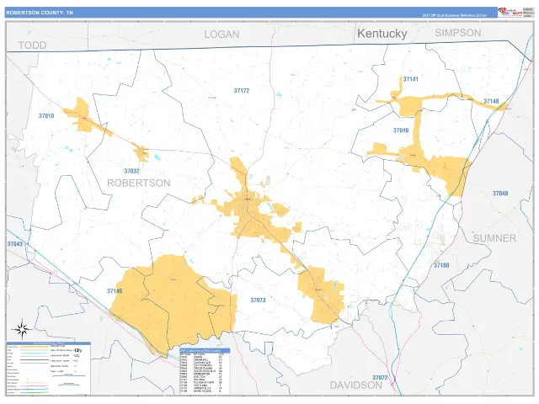
Task: Click ZIP code label '37049'
Action: [401, 130]
